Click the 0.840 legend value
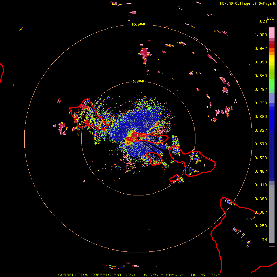 click(x=261, y=76)
